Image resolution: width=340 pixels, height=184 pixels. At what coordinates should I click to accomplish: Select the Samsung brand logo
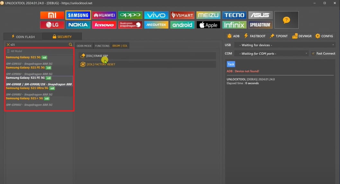pyautogui.click(x=78, y=15)
